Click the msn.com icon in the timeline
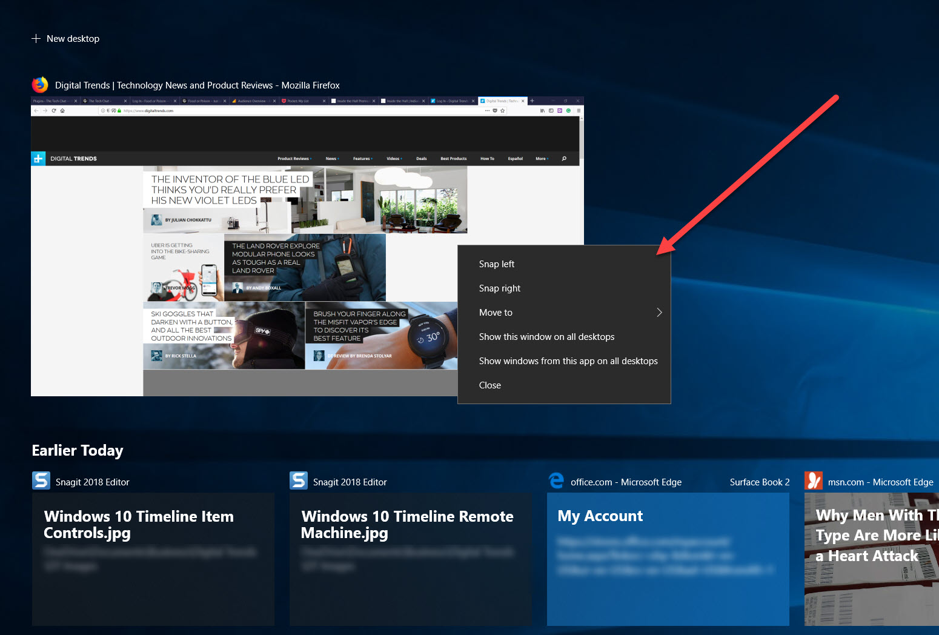 [814, 480]
